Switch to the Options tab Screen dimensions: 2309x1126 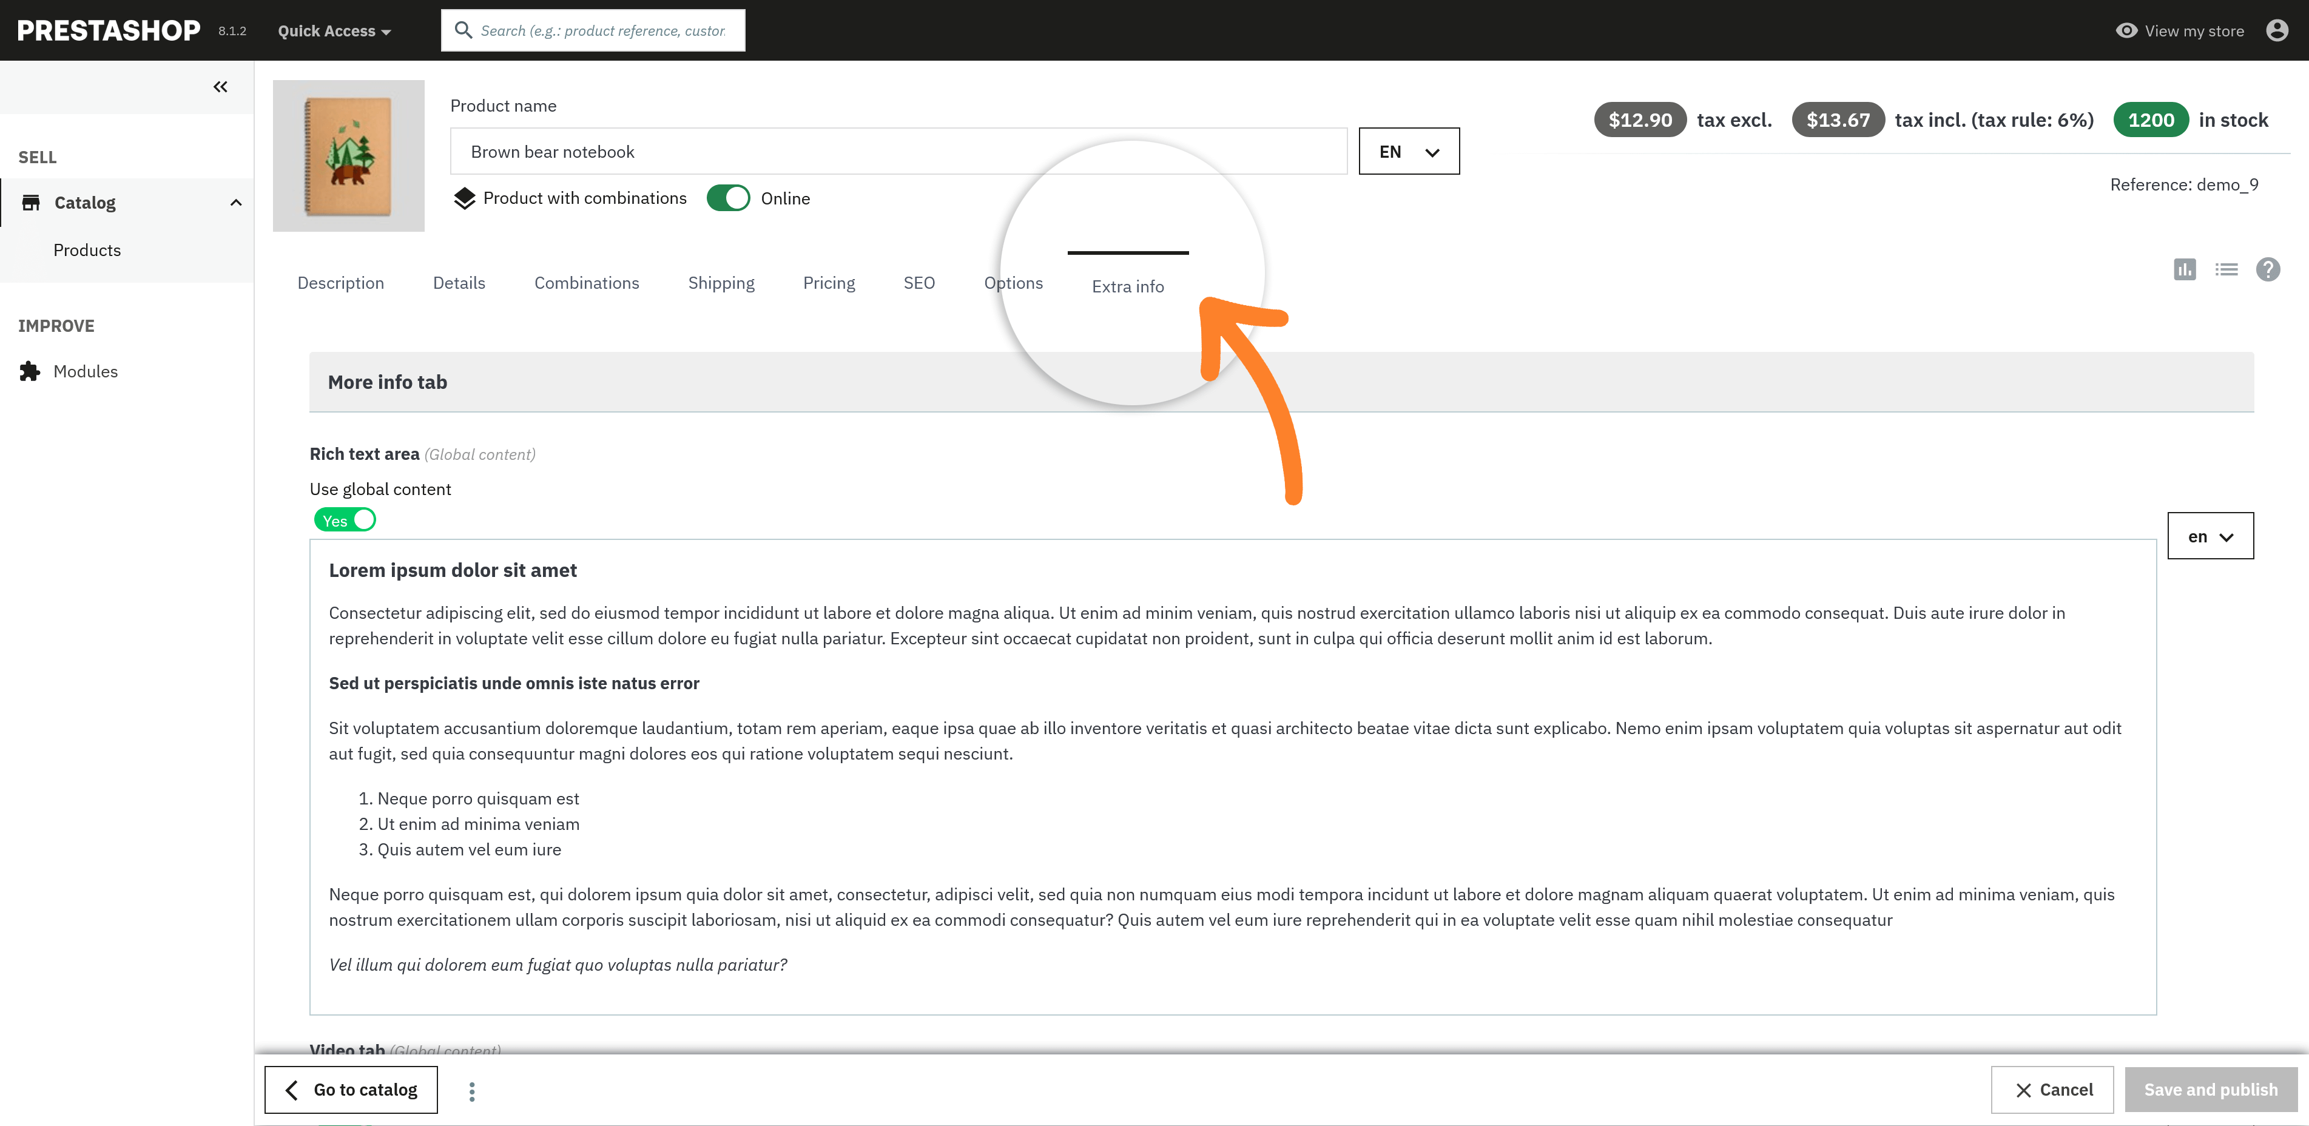pyautogui.click(x=1013, y=283)
